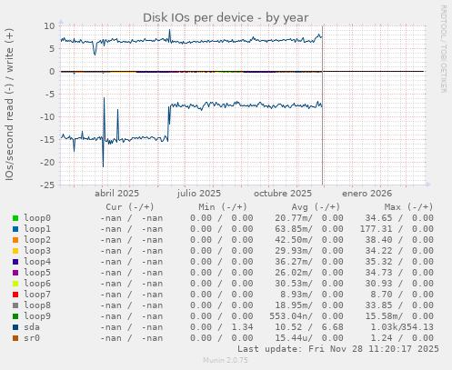This screenshot has width=452, height=370.
Task: Click the sda dark blue swatch
Action: pyautogui.click(x=15, y=327)
